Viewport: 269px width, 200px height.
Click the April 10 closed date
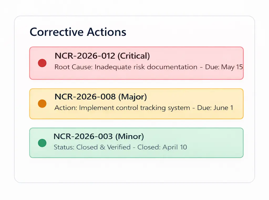(x=175, y=147)
